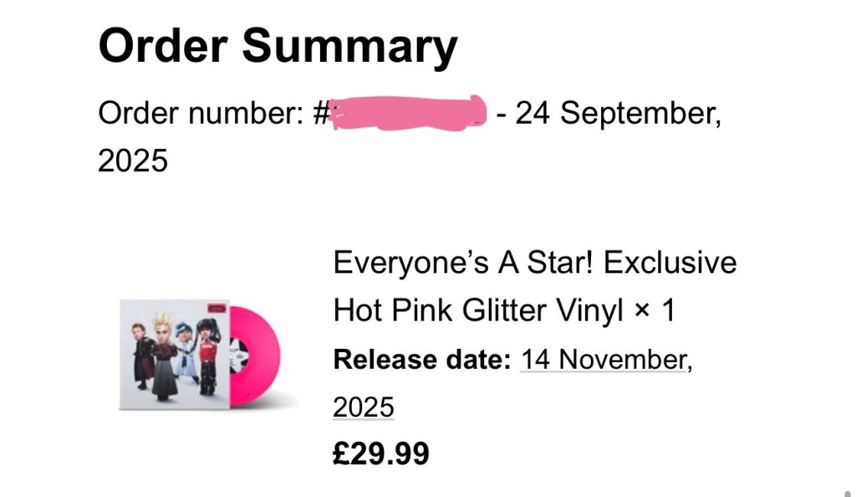This screenshot has width=856, height=497.
Task: Click the Order Summary heading
Action: (x=278, y=46)
